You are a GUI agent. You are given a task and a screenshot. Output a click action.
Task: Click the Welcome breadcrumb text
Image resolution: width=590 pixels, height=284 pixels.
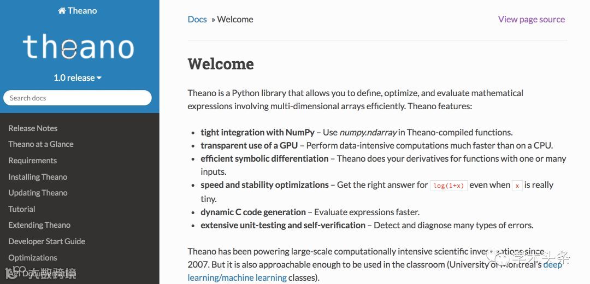pyautogui.click(x=235, y=19)
